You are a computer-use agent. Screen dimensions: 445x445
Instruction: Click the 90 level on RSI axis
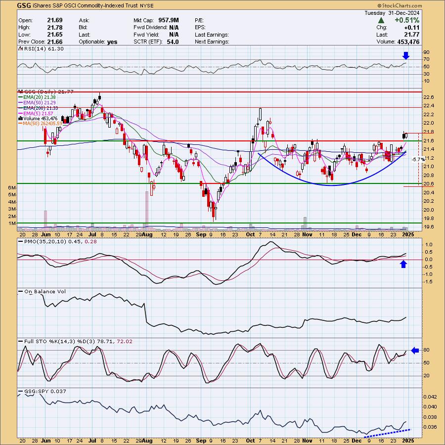click(x=426, y=52)
